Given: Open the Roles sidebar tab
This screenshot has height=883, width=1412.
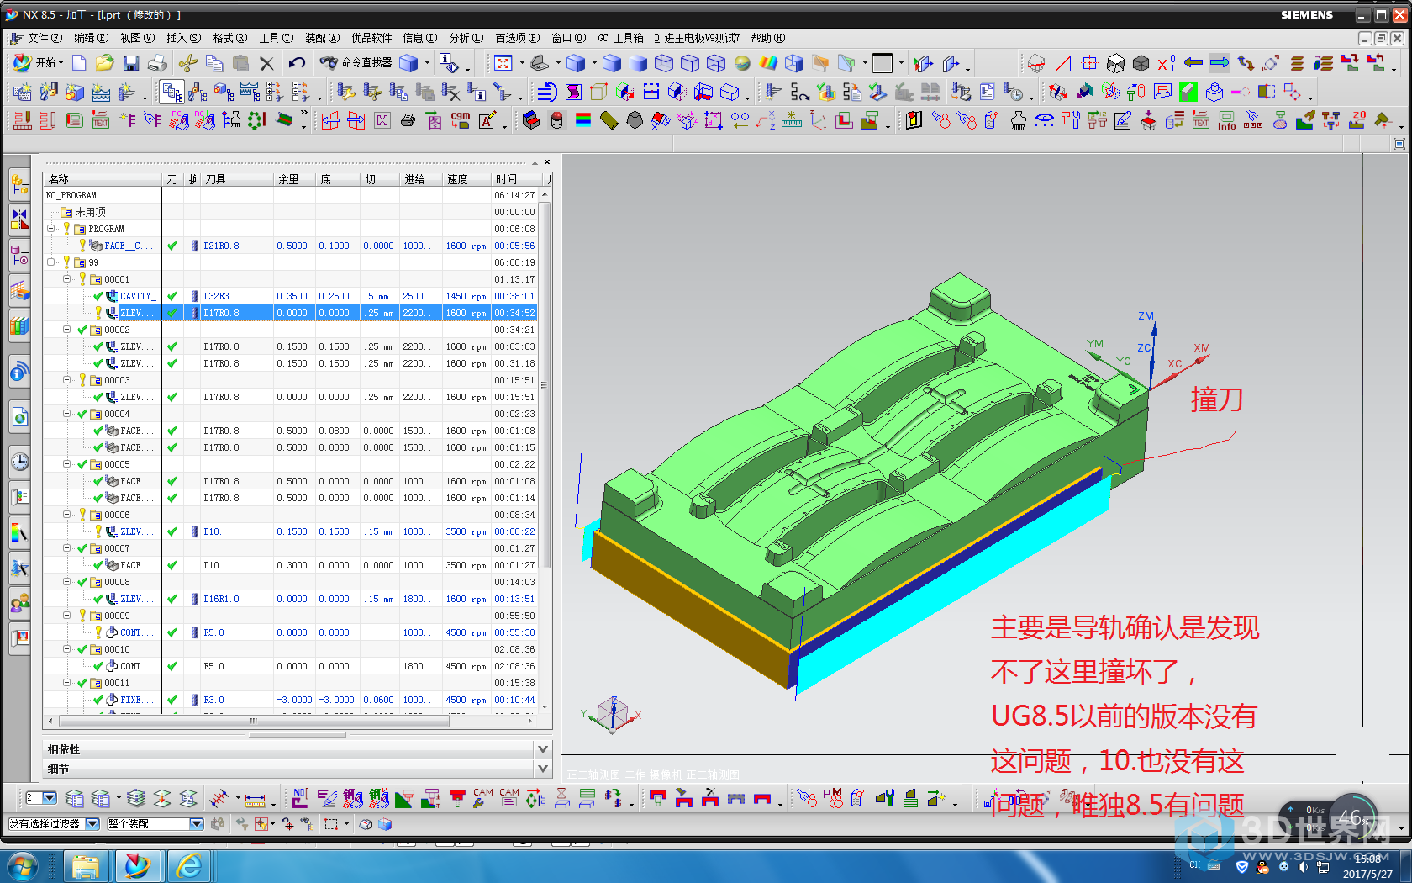Looking at the screenshot, I should [20, 602].
